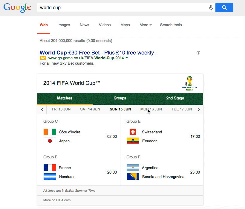Open the ad info circle icon
The height and width of the screenshot is (209, 245).
coord(198,53)
